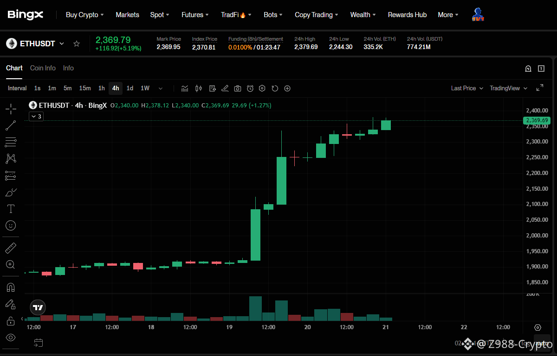Open the pattern drawing tool
Viewport: 557px width, 356px height.
(x=11, y=158)
